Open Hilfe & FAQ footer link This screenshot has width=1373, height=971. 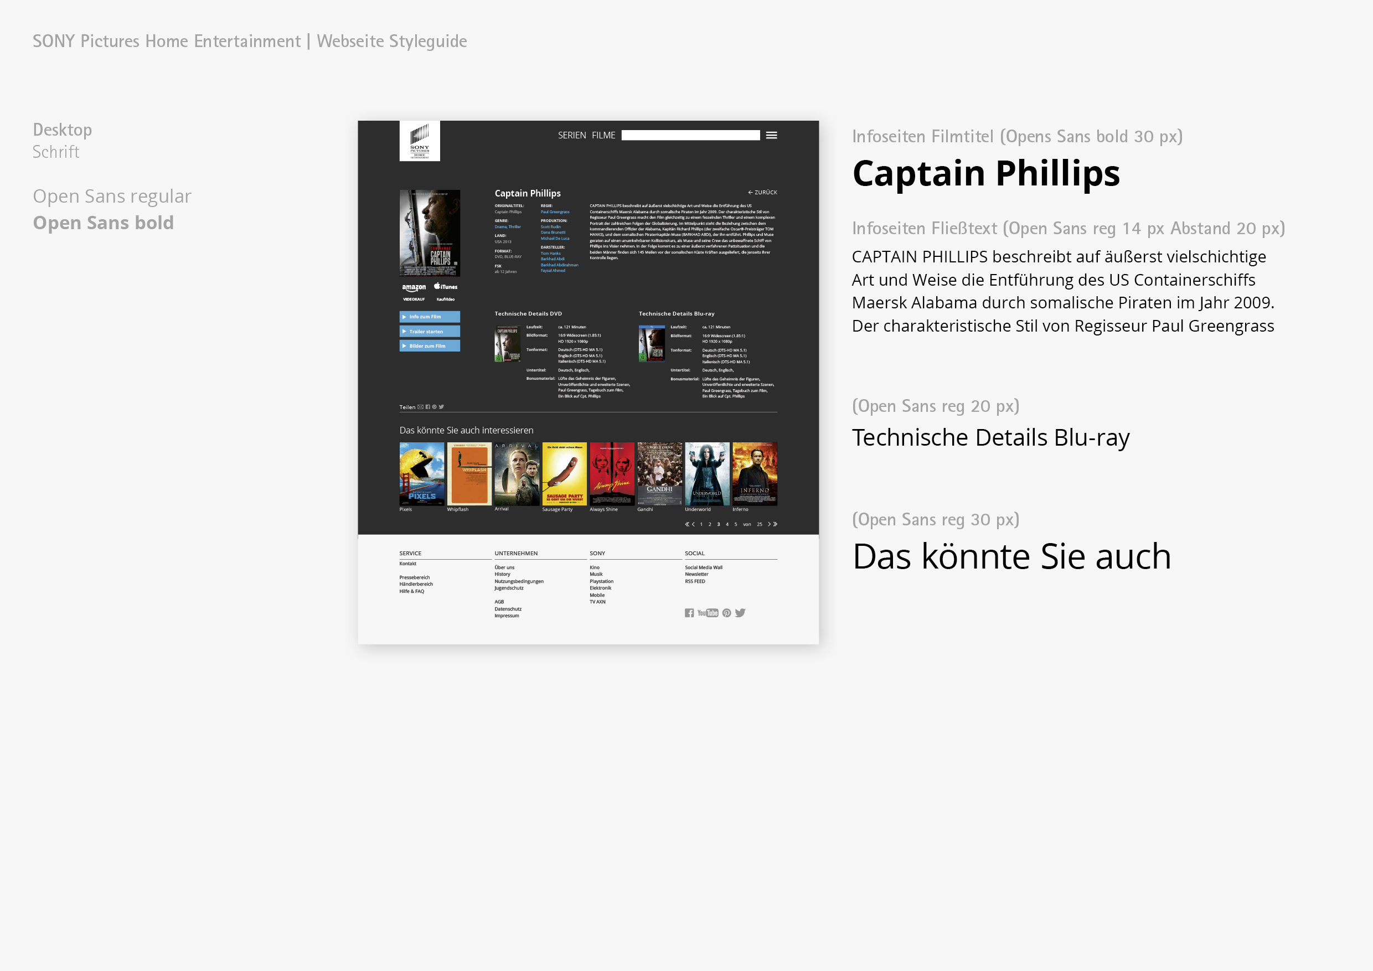(412, 591)
